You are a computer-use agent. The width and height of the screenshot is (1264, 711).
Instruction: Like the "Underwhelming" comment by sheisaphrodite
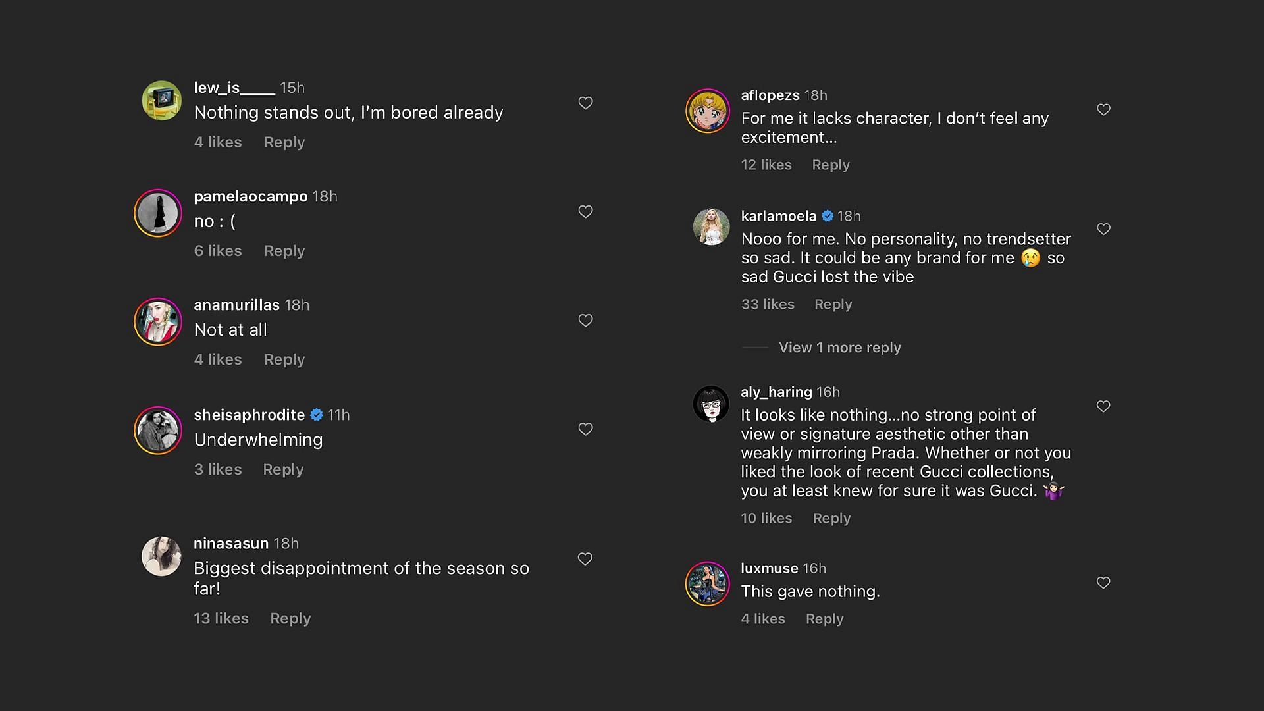(x=585, y=429)
